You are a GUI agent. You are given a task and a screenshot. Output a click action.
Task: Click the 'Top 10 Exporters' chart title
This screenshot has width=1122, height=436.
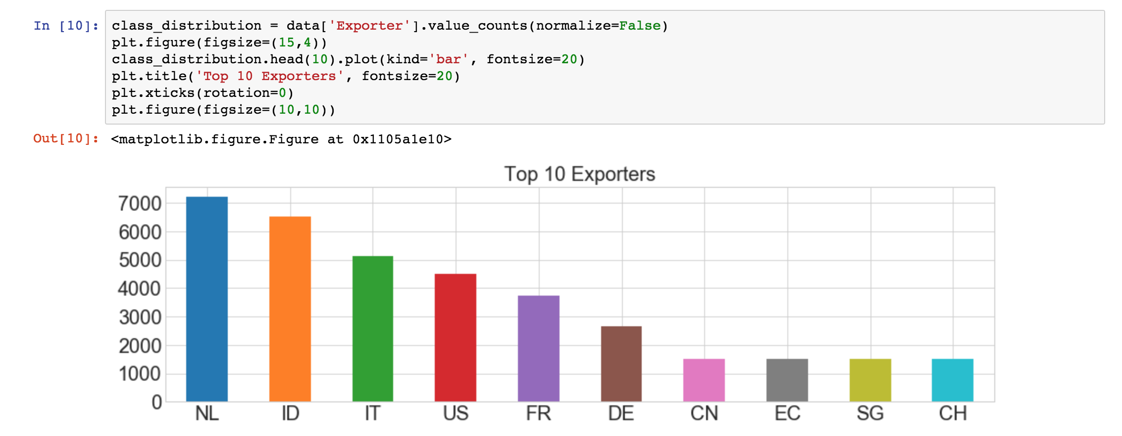pyautogui.click(x=579, y=174)
